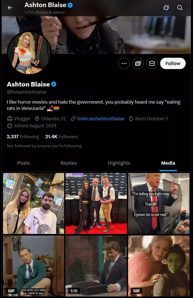Open the John Rhys-Davies convention photo
The height and width of the screenshot is (298, 193).
coord(96,203)
